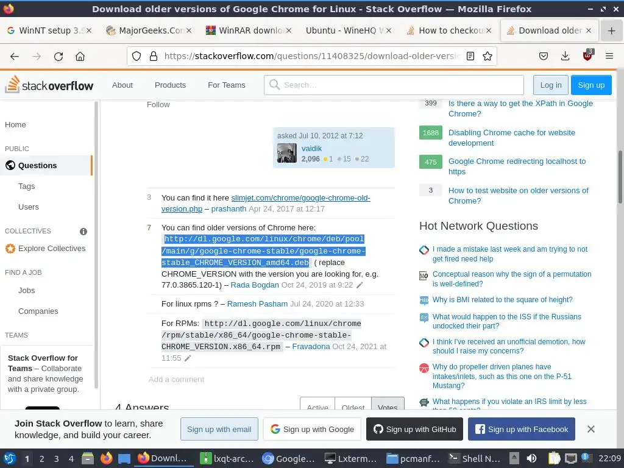624x468 pixels.
Task: Open the uBlock extension icon
Action: (x=587, y=55)
